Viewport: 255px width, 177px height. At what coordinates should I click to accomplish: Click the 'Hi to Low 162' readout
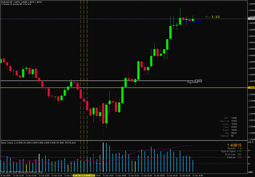click(x=233, y=155)
